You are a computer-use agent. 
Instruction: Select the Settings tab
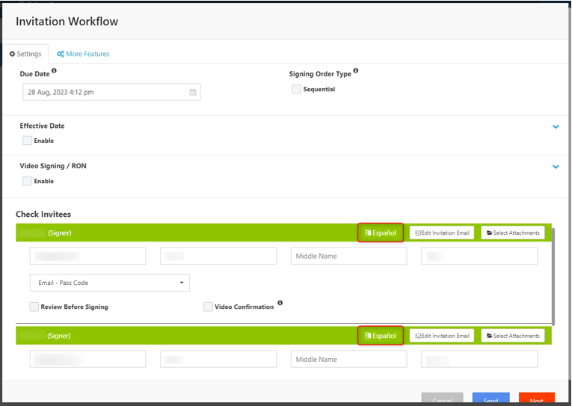25,54
